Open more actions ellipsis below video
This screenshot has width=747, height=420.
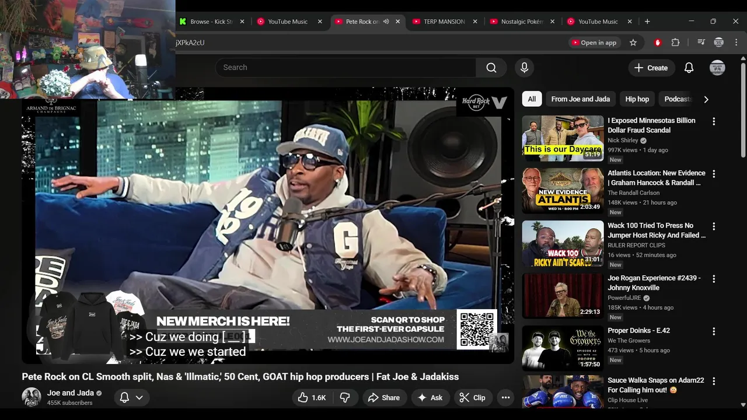click(505, 398)
